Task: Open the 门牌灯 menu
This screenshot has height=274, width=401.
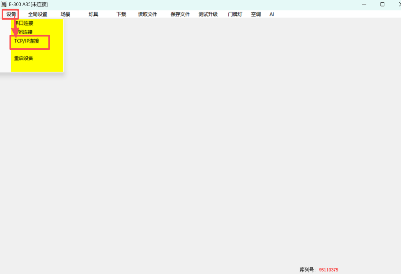Action: pyautogui.click(x=235, y=14)
